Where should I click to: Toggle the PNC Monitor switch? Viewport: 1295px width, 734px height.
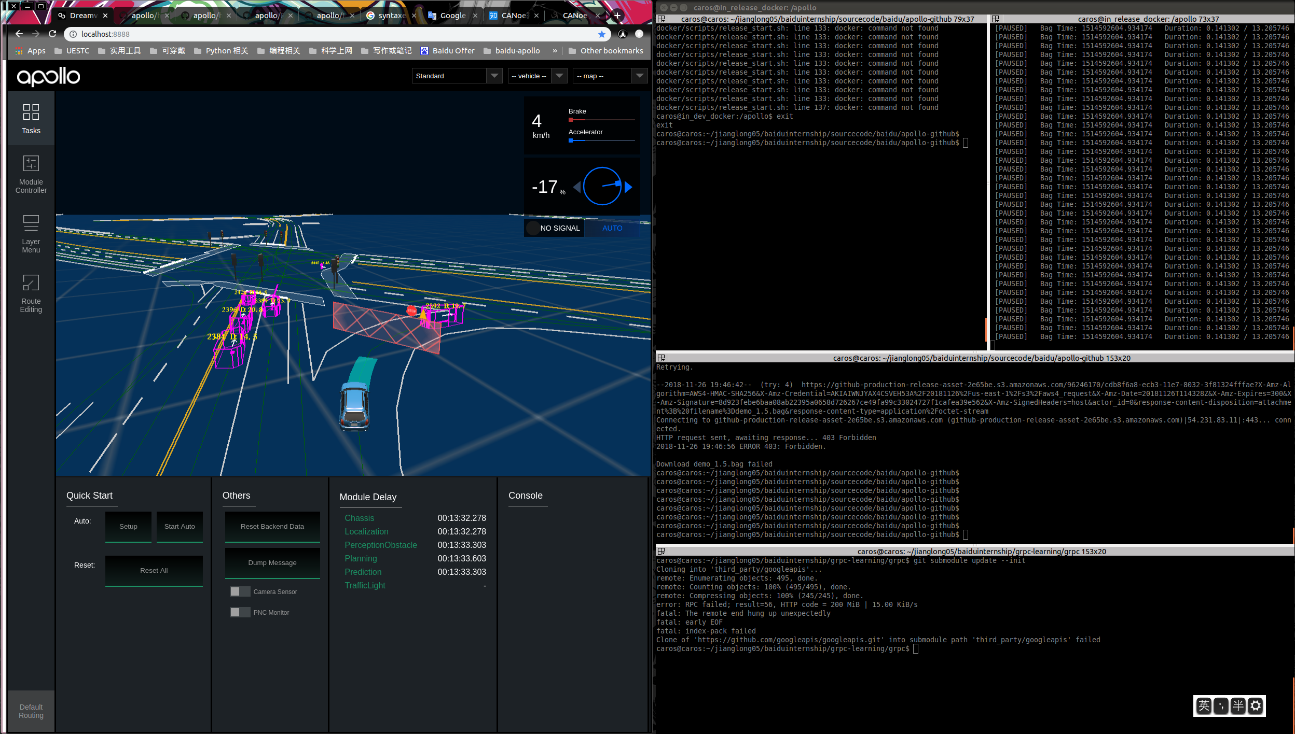(x=240, y=612)
